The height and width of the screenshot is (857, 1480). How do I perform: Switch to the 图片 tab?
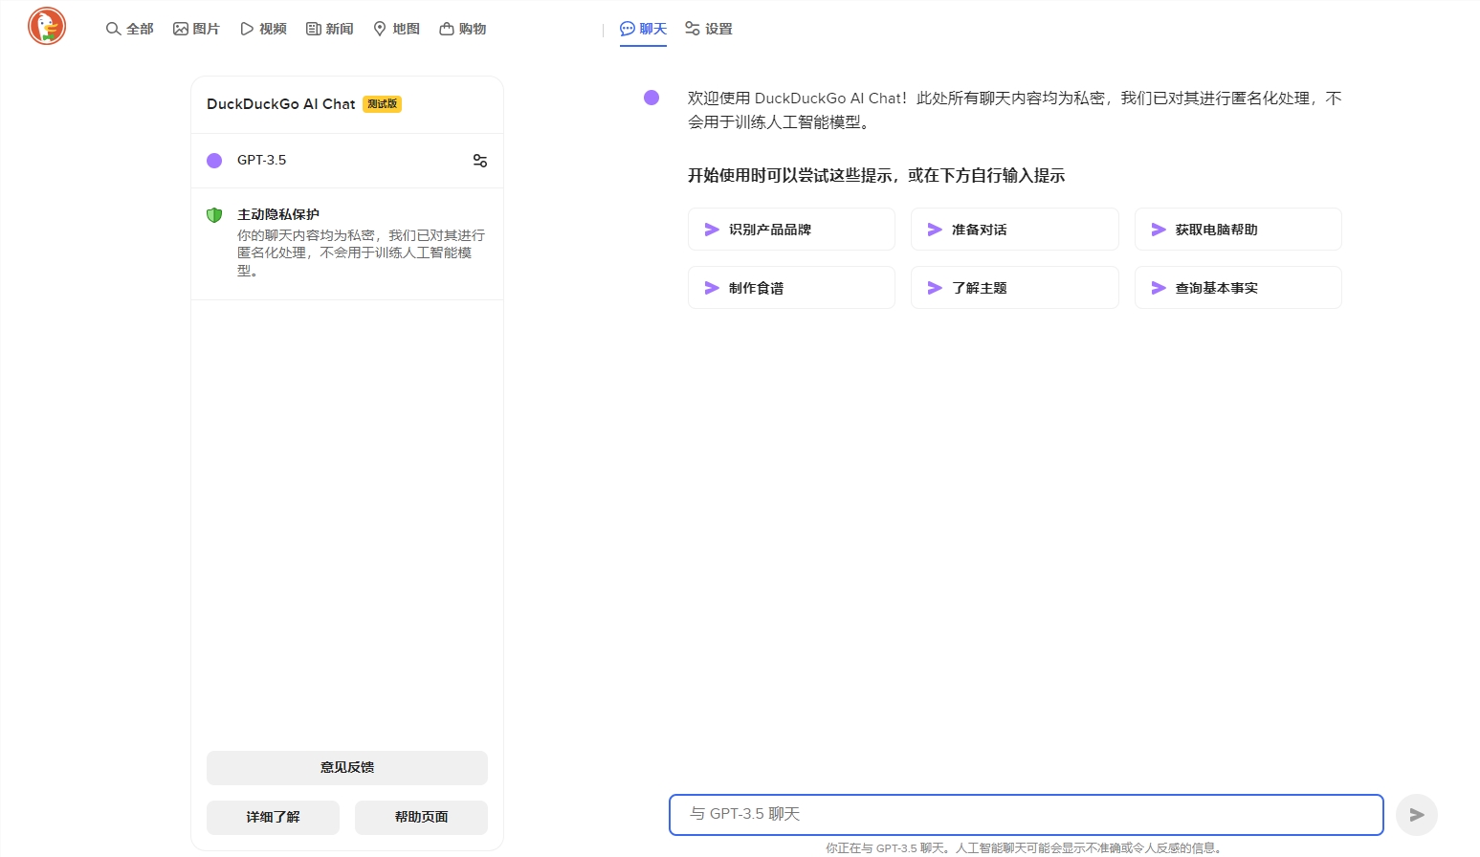coord(196,29)
